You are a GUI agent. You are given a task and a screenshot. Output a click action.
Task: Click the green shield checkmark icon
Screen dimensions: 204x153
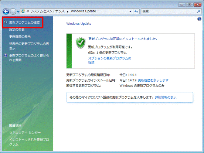(81, 42)
